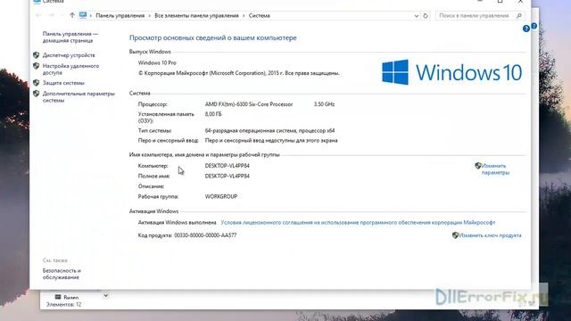Click the Windows 10 Pro edition text
Screen dimensions: 571x321
coord(157,62)
